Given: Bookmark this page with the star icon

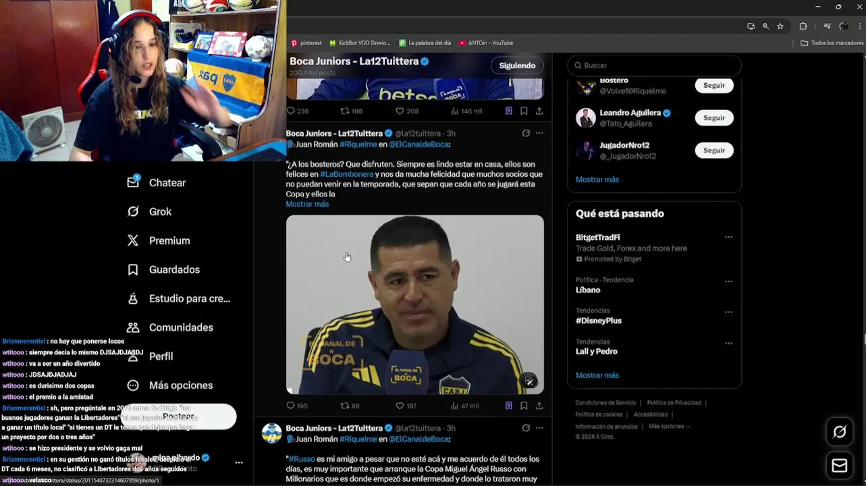Looking at the screenshot, I should click(x=780, y=26).
